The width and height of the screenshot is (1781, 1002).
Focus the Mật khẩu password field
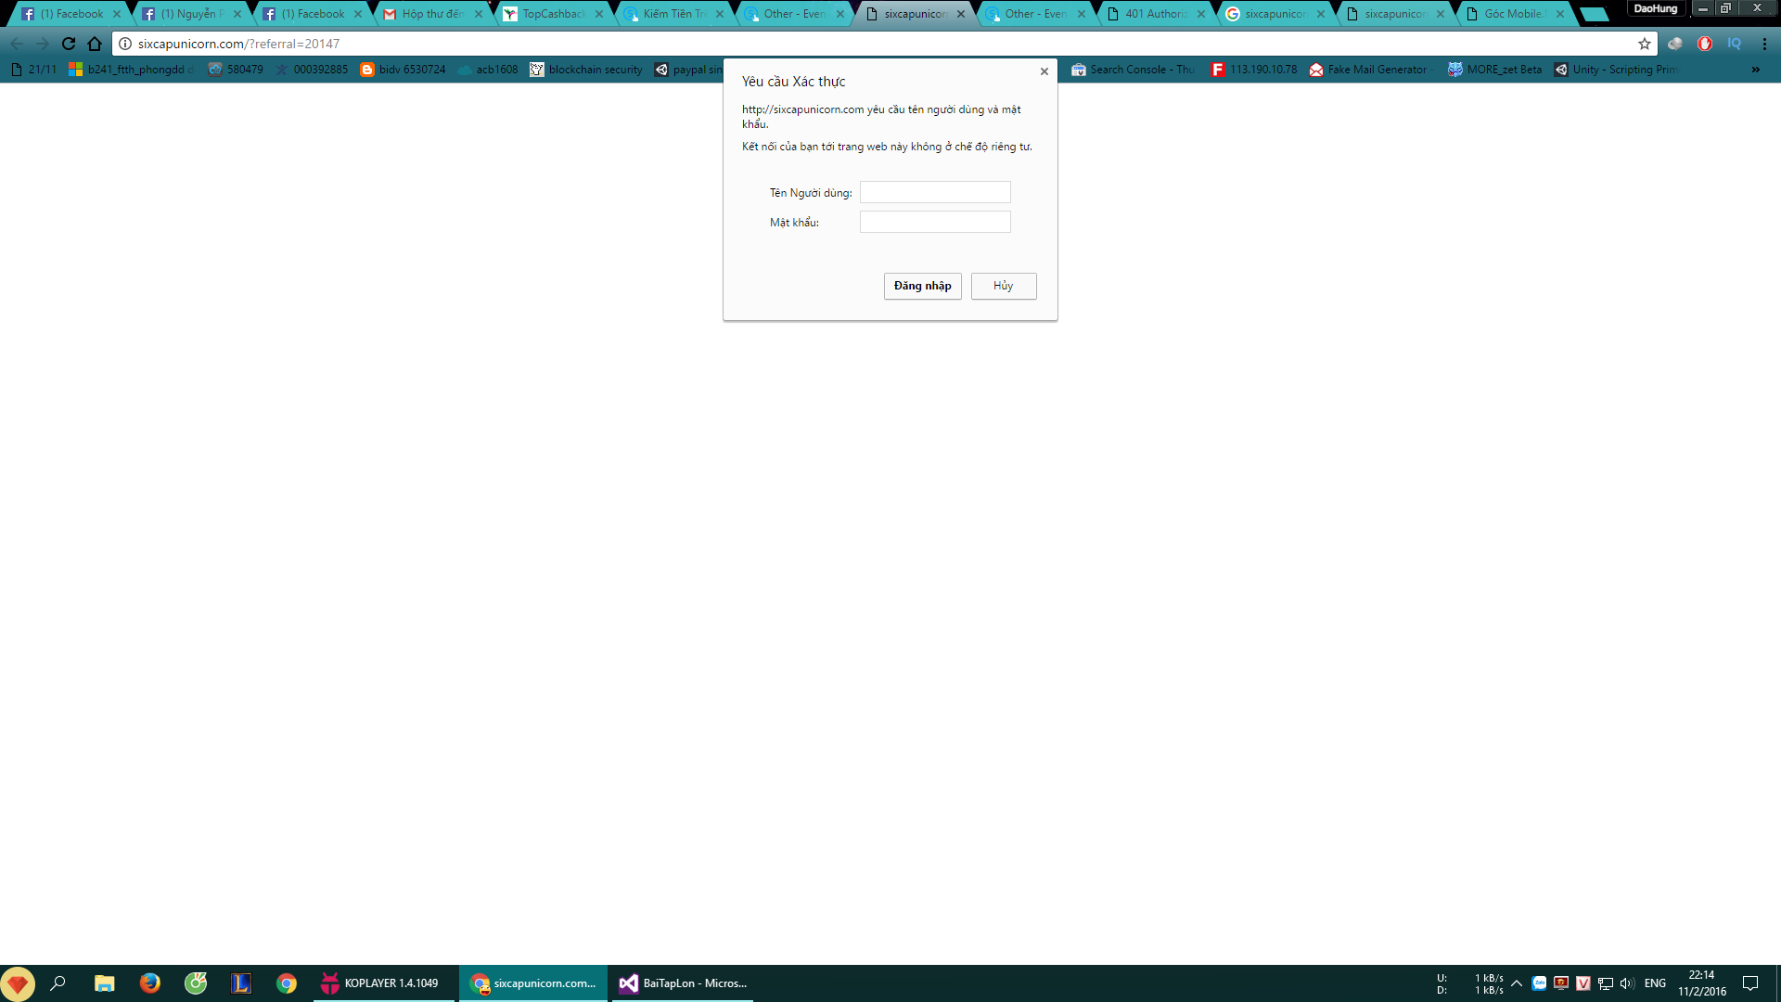(934, 222)
